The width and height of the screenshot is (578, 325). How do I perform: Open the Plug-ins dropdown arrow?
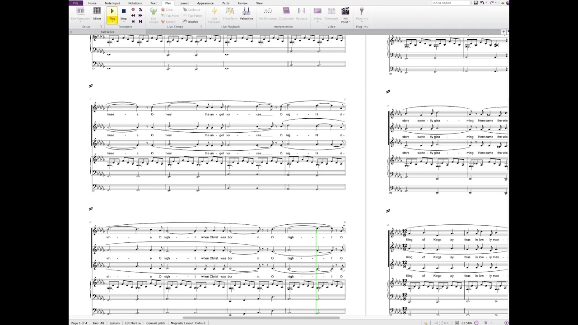click(362, 22)
